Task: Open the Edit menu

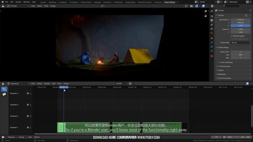Action: coord(12,2)
